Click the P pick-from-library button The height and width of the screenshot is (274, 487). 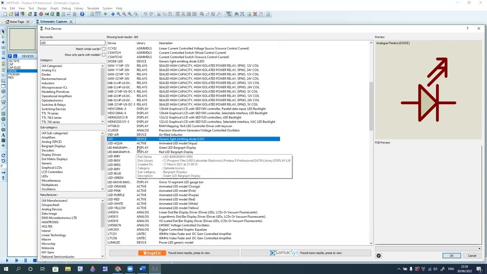point(10,56)
